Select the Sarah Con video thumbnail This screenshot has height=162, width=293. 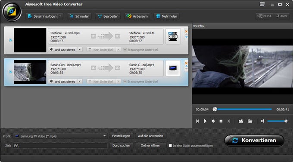coord(30,72)
